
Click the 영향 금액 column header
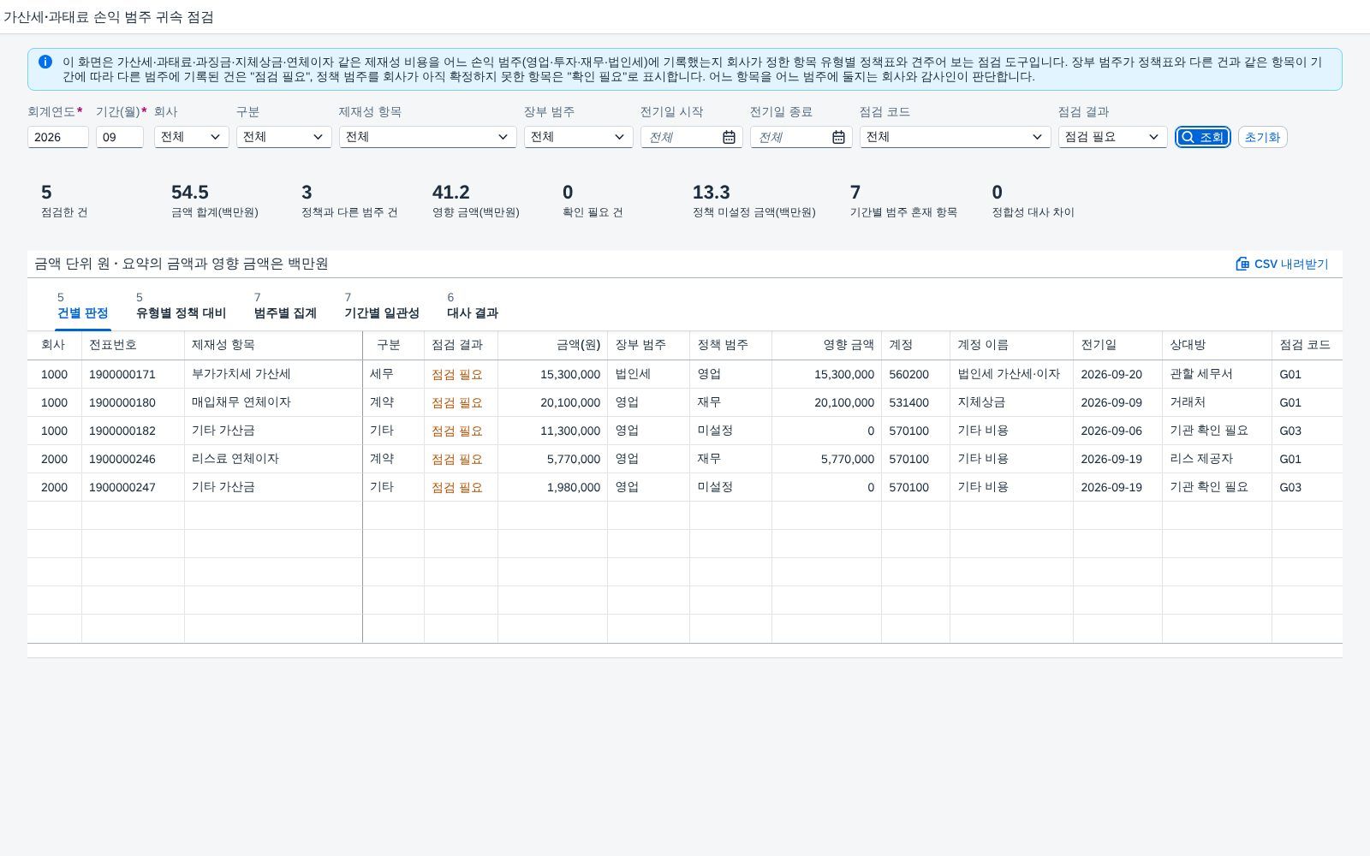(827, 345)
